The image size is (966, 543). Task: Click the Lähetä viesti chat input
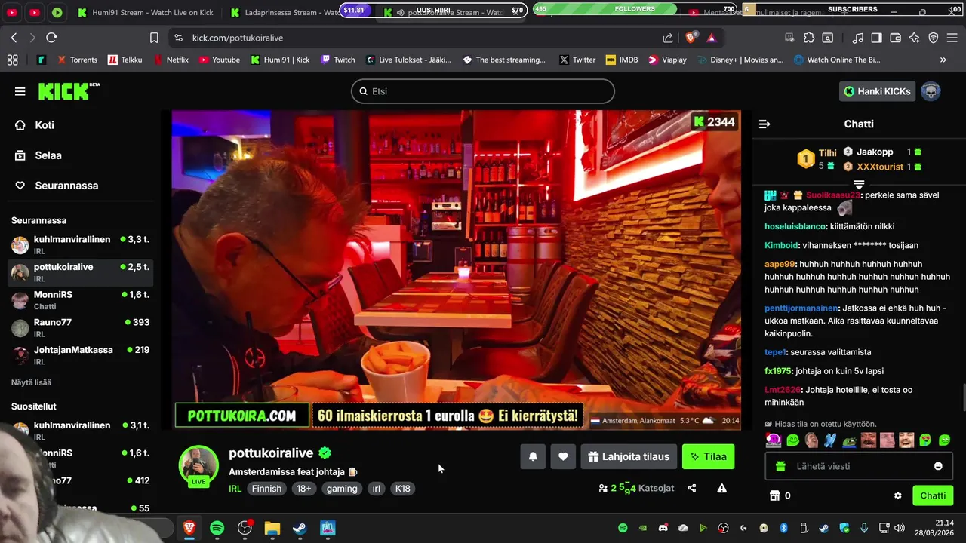859,466
